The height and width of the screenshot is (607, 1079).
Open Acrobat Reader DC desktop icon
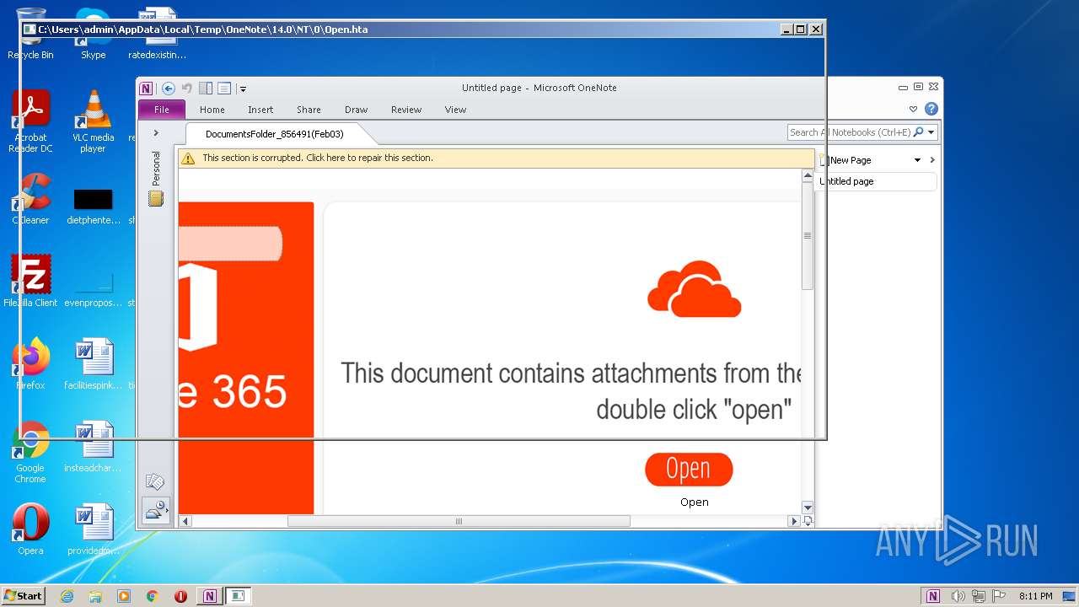30,121
